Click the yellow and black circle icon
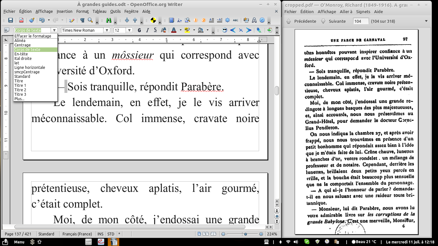Image resolution: width=438 pixels, height=246 pixels. coord(153,20)
